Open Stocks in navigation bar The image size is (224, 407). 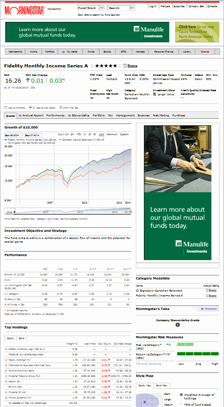(x=107, y=52)
